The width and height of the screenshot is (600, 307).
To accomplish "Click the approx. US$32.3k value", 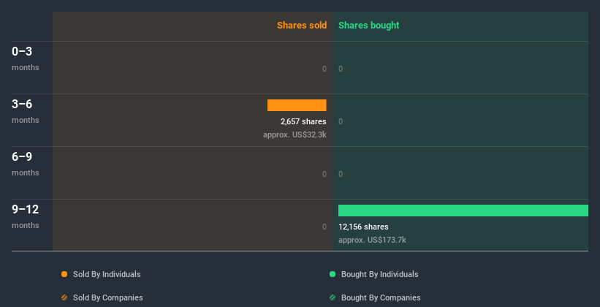I will pos(295,134).
